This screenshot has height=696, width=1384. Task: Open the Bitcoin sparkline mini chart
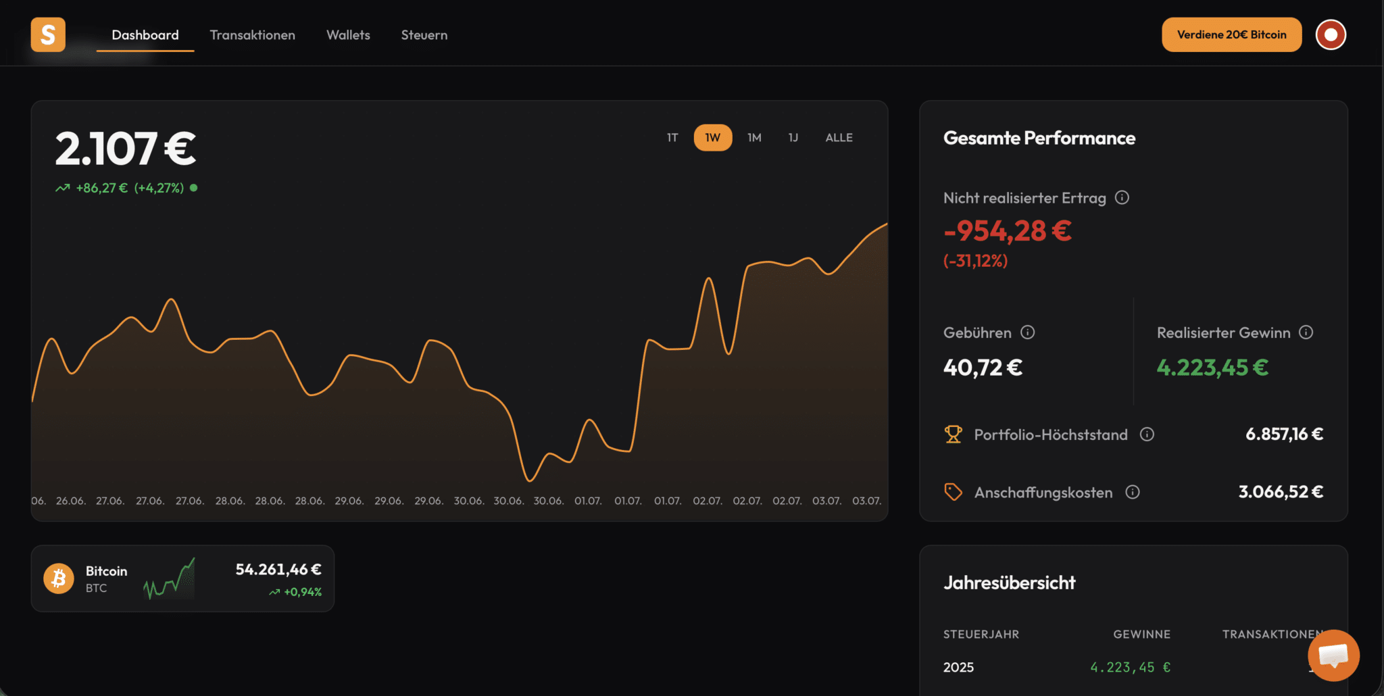169,578
